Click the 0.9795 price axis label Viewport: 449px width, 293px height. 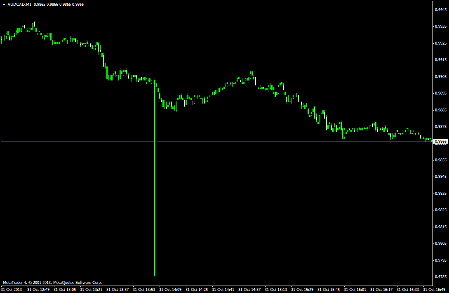441,260
